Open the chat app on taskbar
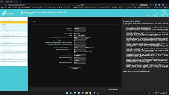 83,93
